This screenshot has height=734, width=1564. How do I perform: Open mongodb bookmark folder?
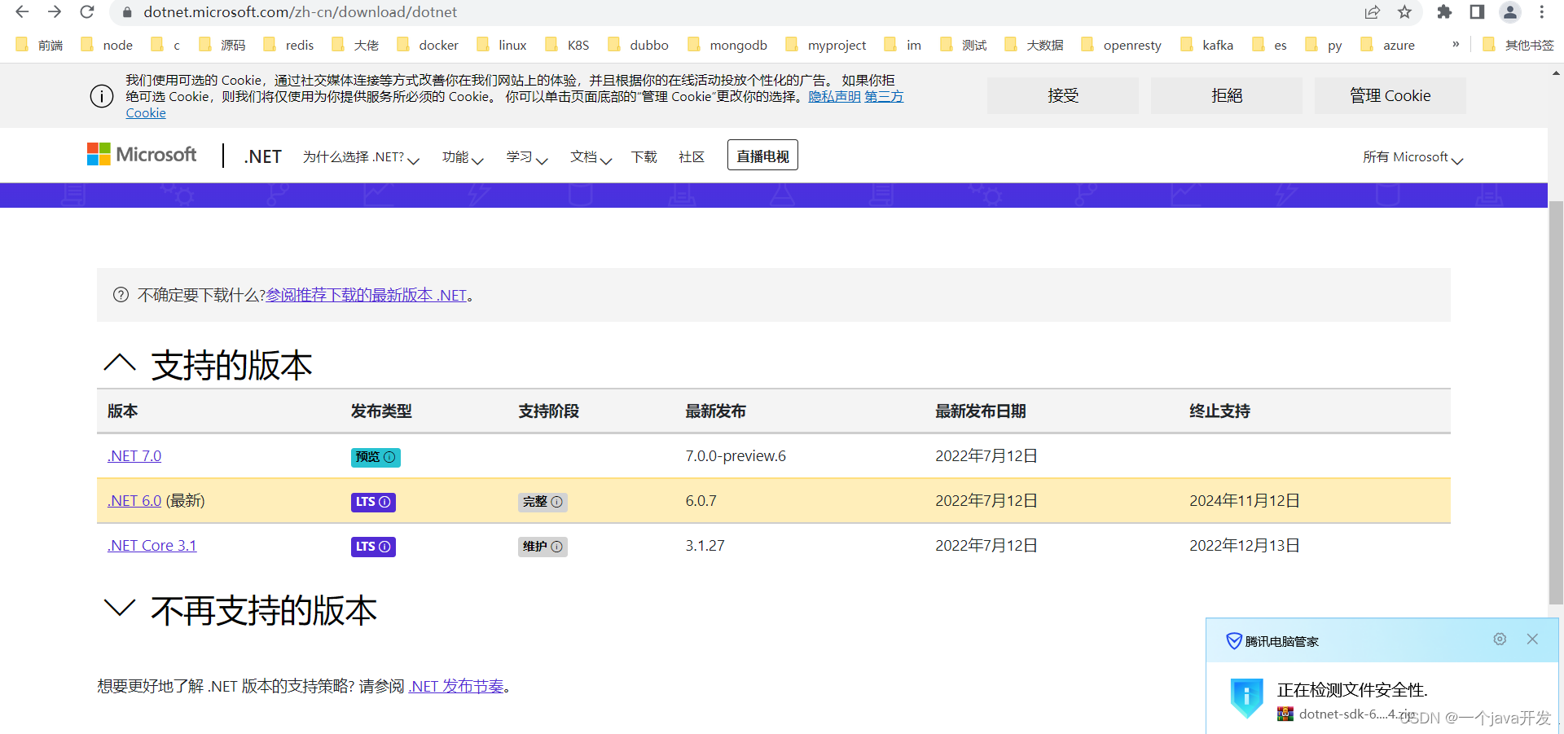click(x=727, y=45)
